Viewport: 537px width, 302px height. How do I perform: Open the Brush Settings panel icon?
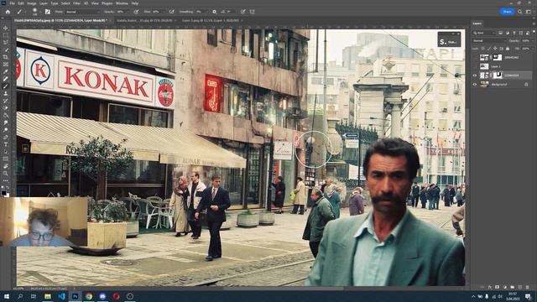pyautogui.click(x=48, y=12)
